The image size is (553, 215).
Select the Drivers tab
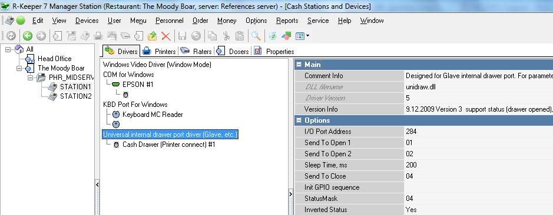click(x=121, y=51)
